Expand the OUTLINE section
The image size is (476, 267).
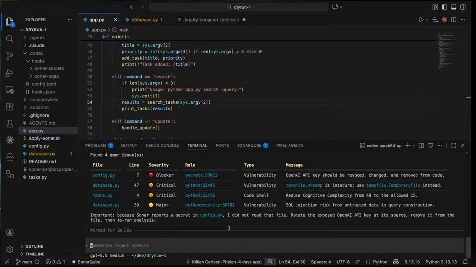(x=34, y=246)
